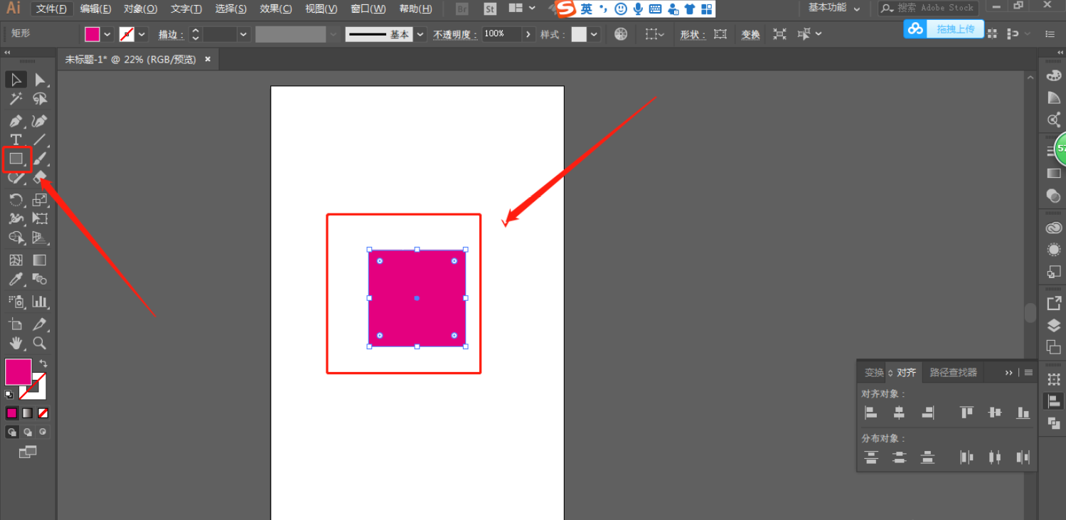Select the Line Segment tool

[40, 140]
